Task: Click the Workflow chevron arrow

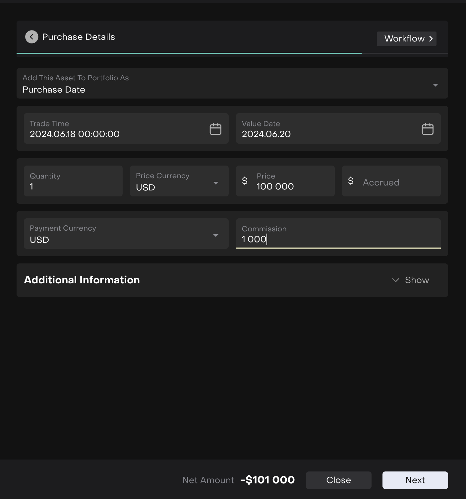Action: pos(431,39)
